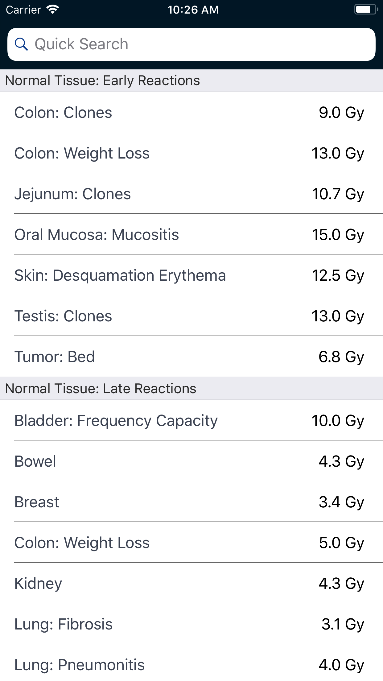383x681 pixels.
Task: Tap the Normal Tissue: Late Reactions header
Action: click(101, 388)
